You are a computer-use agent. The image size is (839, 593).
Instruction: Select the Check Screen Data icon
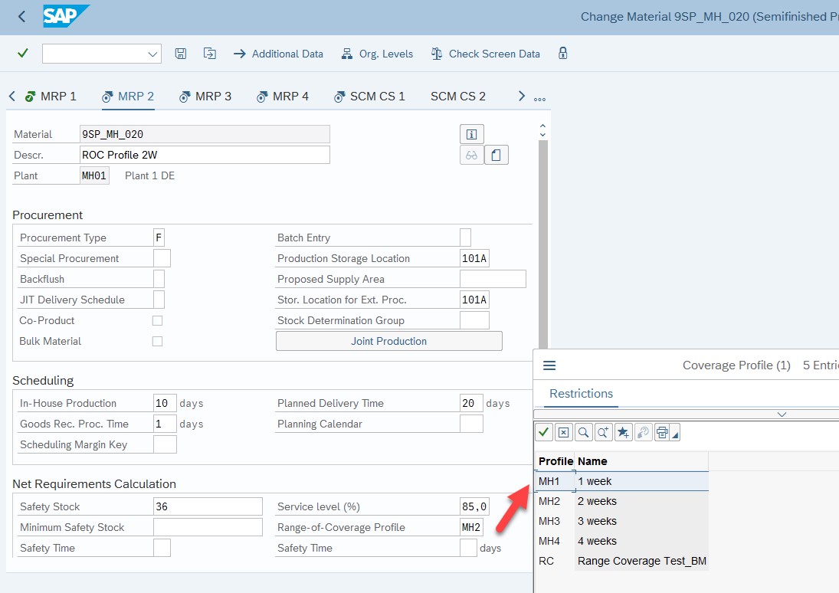tap(485, 54)
